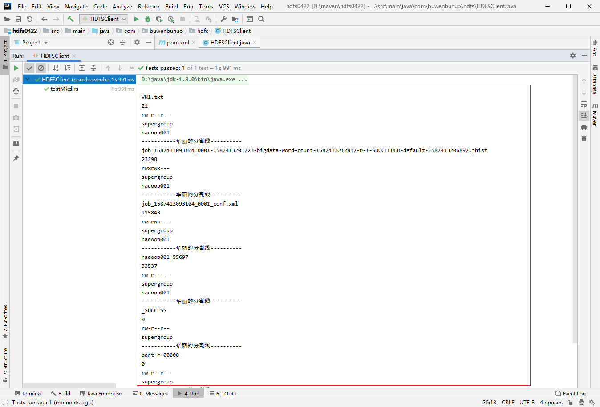Clear console with the trash icon
This screenshot has width=600, height=407.
tap(584, 139)
